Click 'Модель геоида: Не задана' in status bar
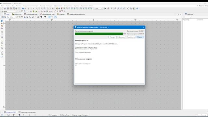 (80, 115)
